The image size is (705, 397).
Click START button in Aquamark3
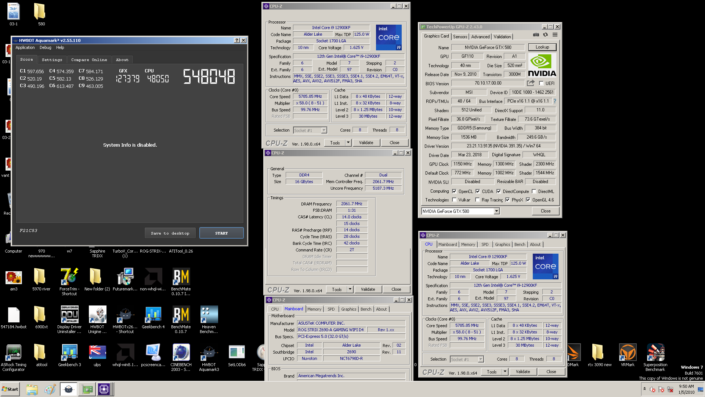(221, 233)
